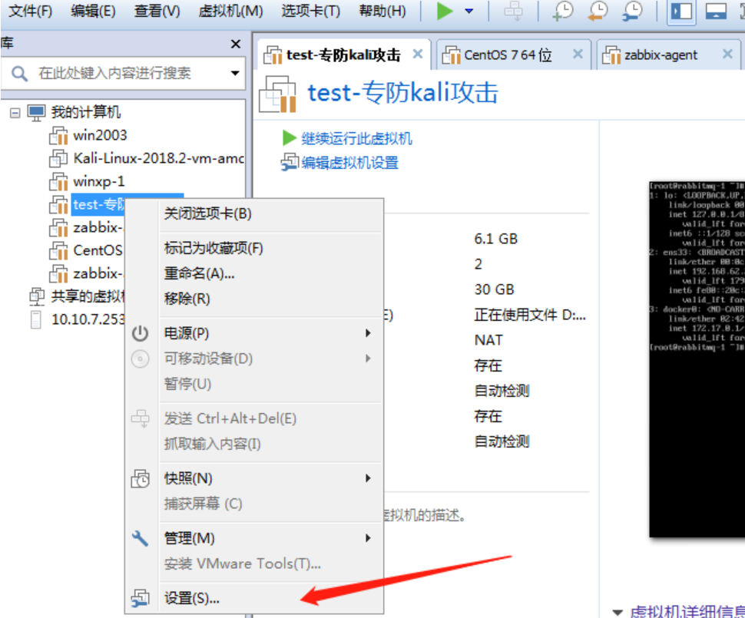
Task: Close the 库 library panel
Action: click(235, 45)
